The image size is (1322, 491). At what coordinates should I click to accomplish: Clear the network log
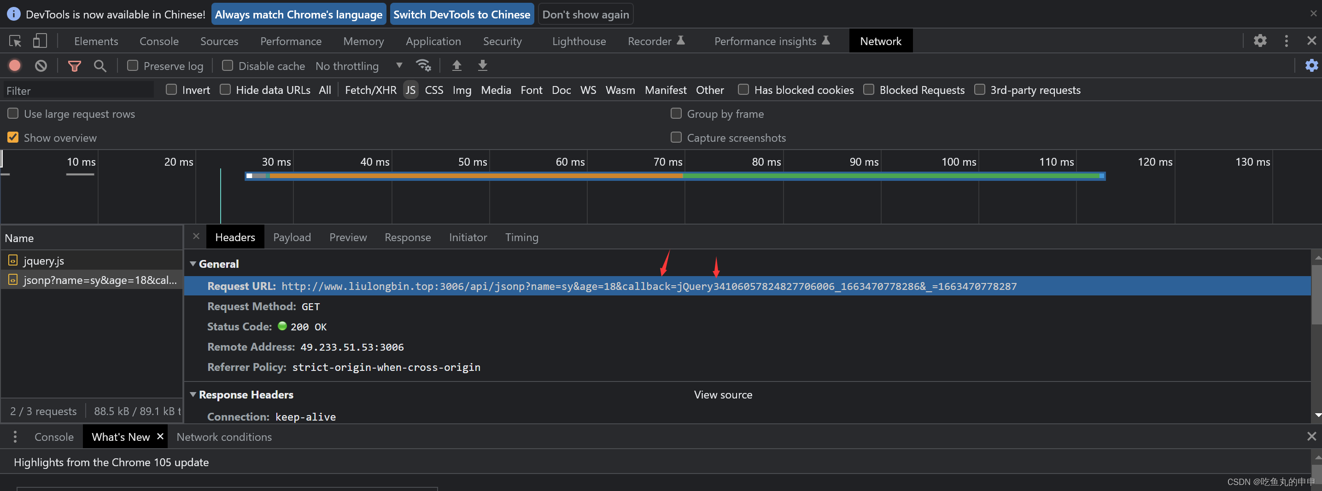(41, 66)
